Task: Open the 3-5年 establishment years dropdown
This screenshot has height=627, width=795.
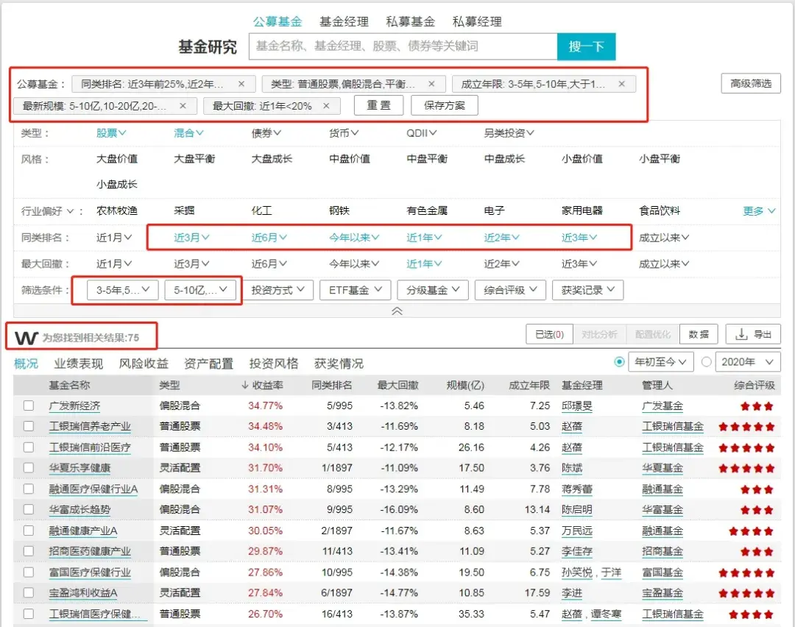Action: coord(123,290)
